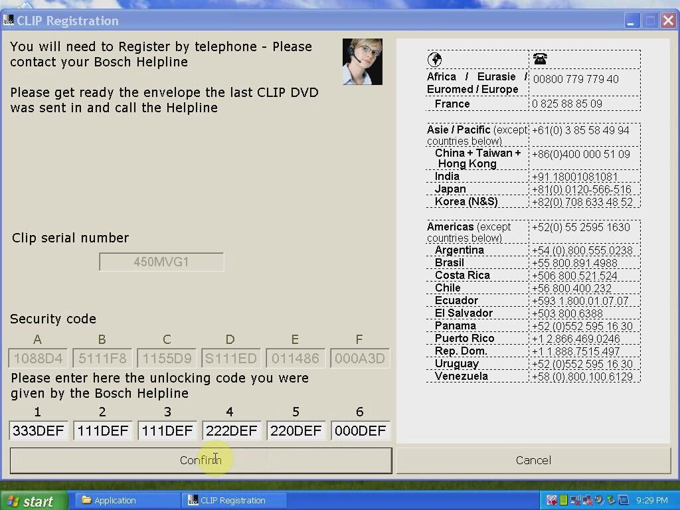This screenshot has width=680, height=510.
Task: Click security code field D S111ED
Action: [x=231, y=358]
